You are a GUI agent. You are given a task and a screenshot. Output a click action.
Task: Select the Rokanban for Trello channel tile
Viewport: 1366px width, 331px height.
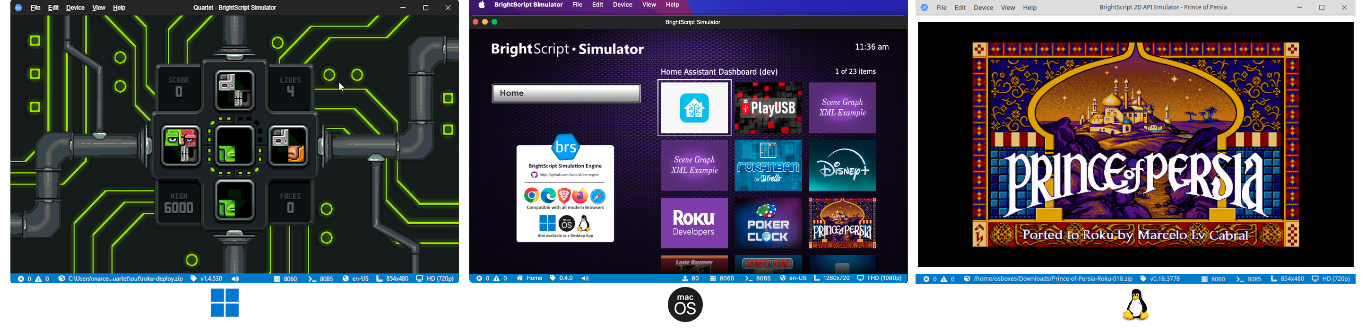click(768, 165)
